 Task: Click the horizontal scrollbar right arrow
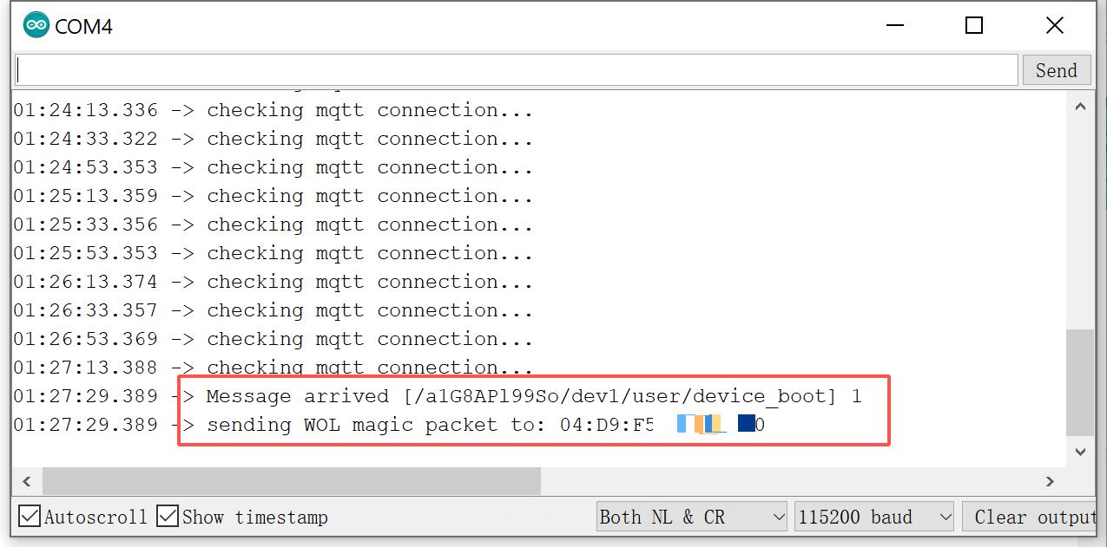1051,481
